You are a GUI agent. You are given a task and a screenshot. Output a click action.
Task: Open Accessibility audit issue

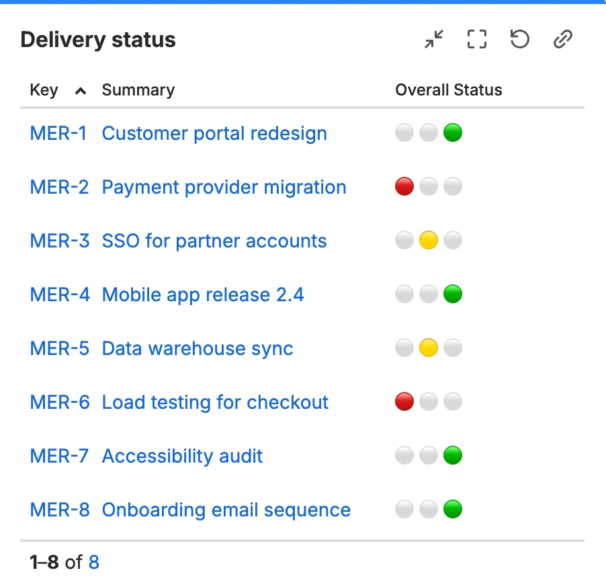point(182,456)
